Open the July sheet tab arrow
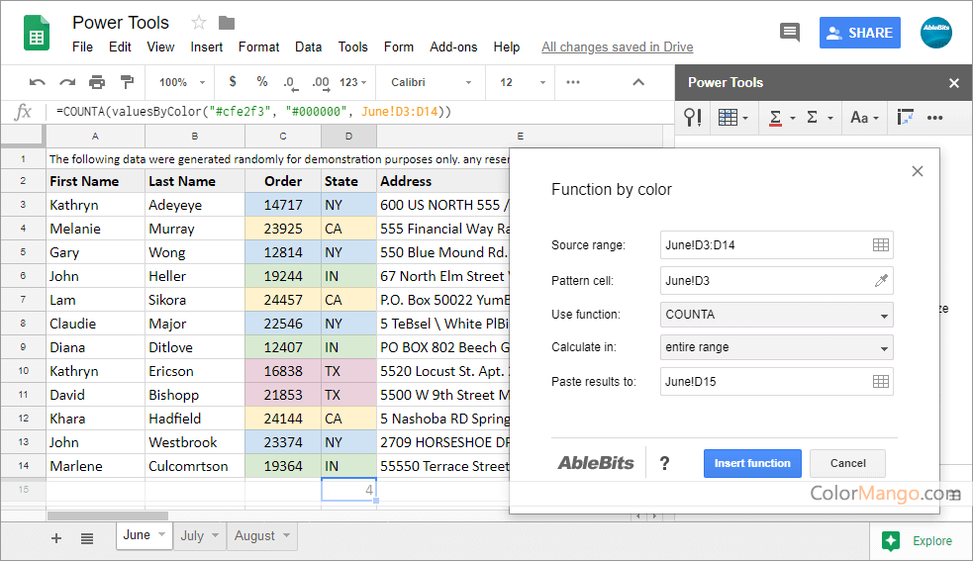The height and width of the screenshot is (561, 973). (216, 535)
